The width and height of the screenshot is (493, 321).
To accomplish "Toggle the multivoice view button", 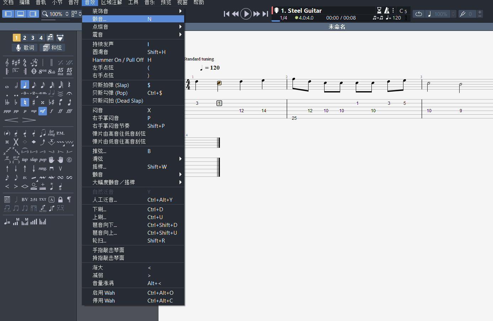I will pos(50,37).
